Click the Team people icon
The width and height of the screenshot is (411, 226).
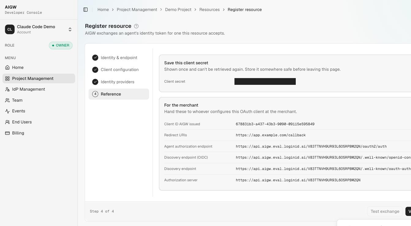tap(7, 100)
